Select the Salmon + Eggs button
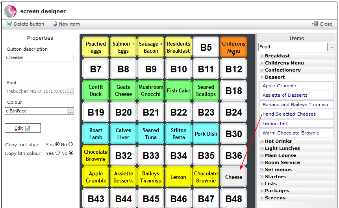The image size is (339, 208). 123,47
